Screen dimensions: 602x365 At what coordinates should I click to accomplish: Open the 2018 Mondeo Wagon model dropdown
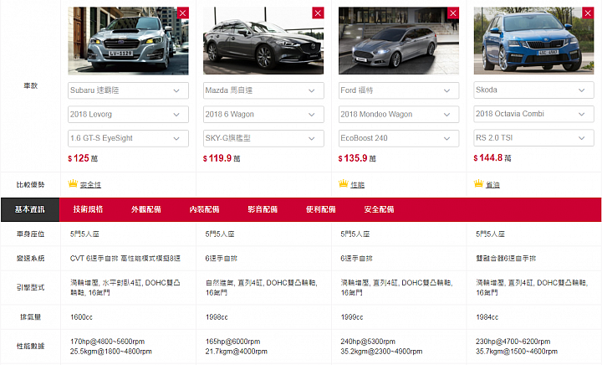[399, 115]
